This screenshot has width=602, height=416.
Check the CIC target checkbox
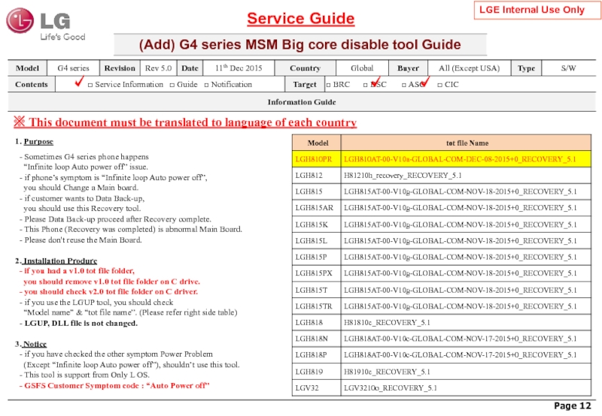coord(439,85)
